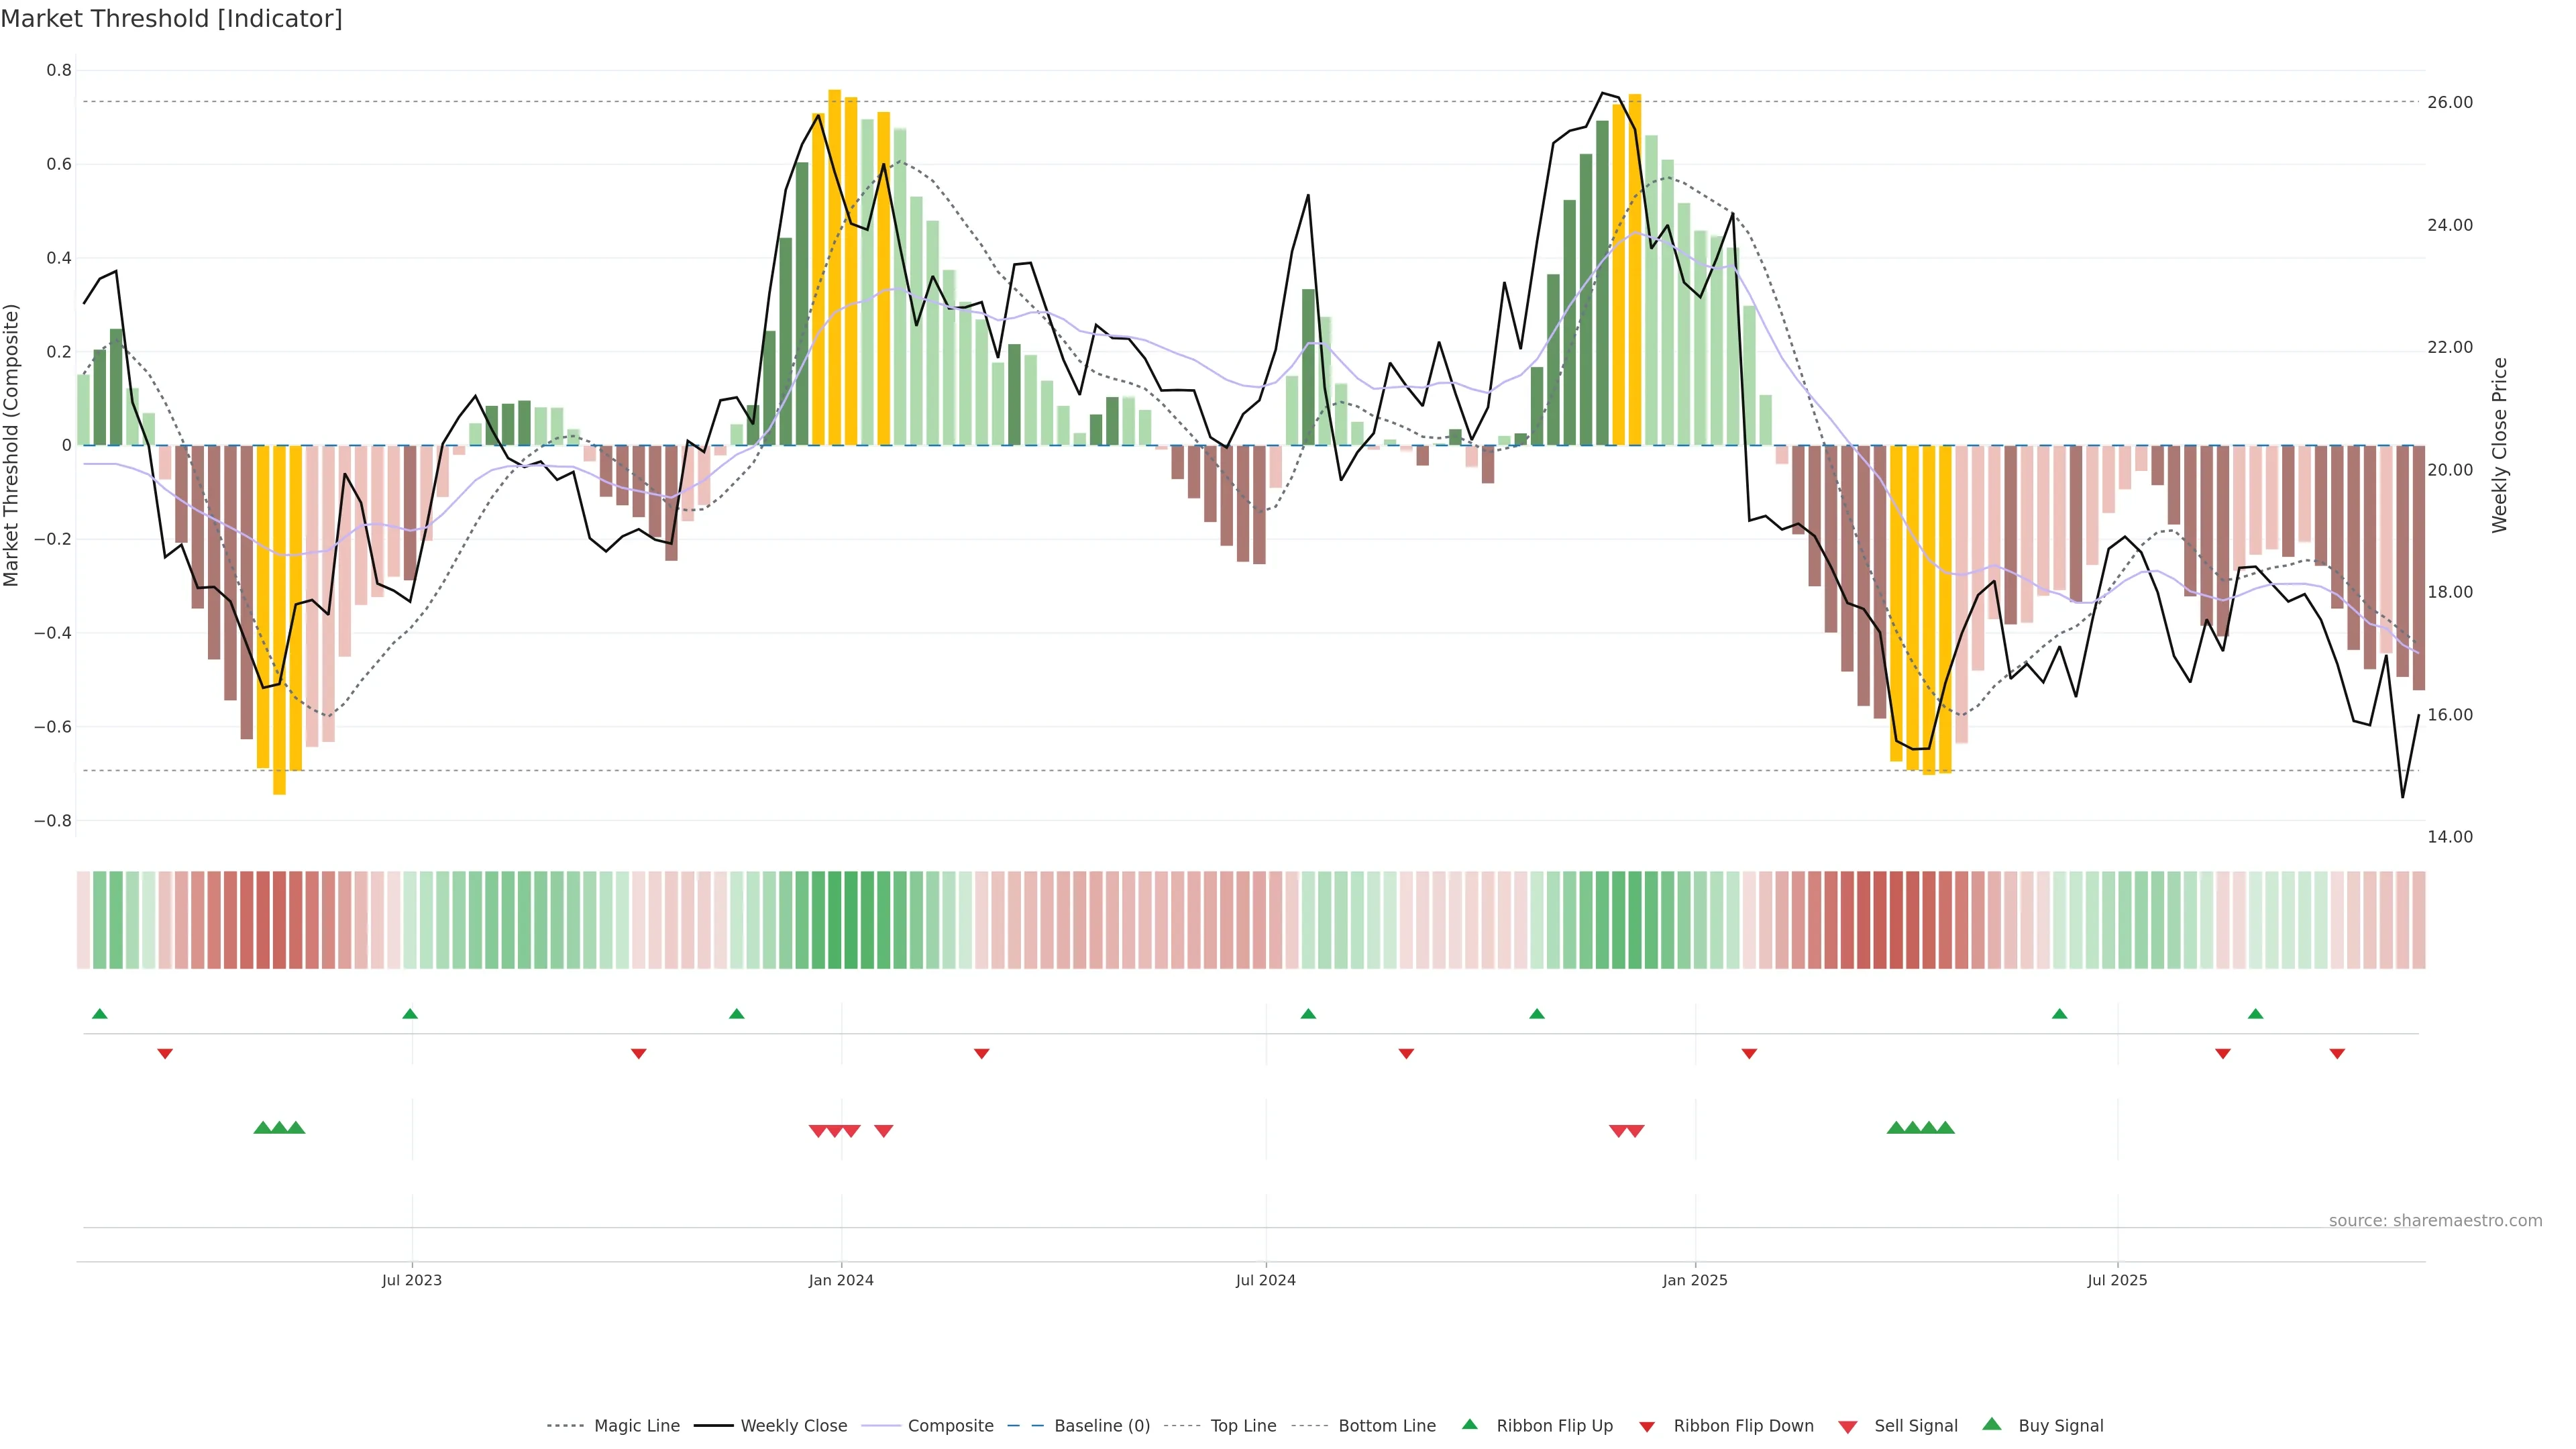Click the Jan 2024 x-axis label

tap(841, 1280)
